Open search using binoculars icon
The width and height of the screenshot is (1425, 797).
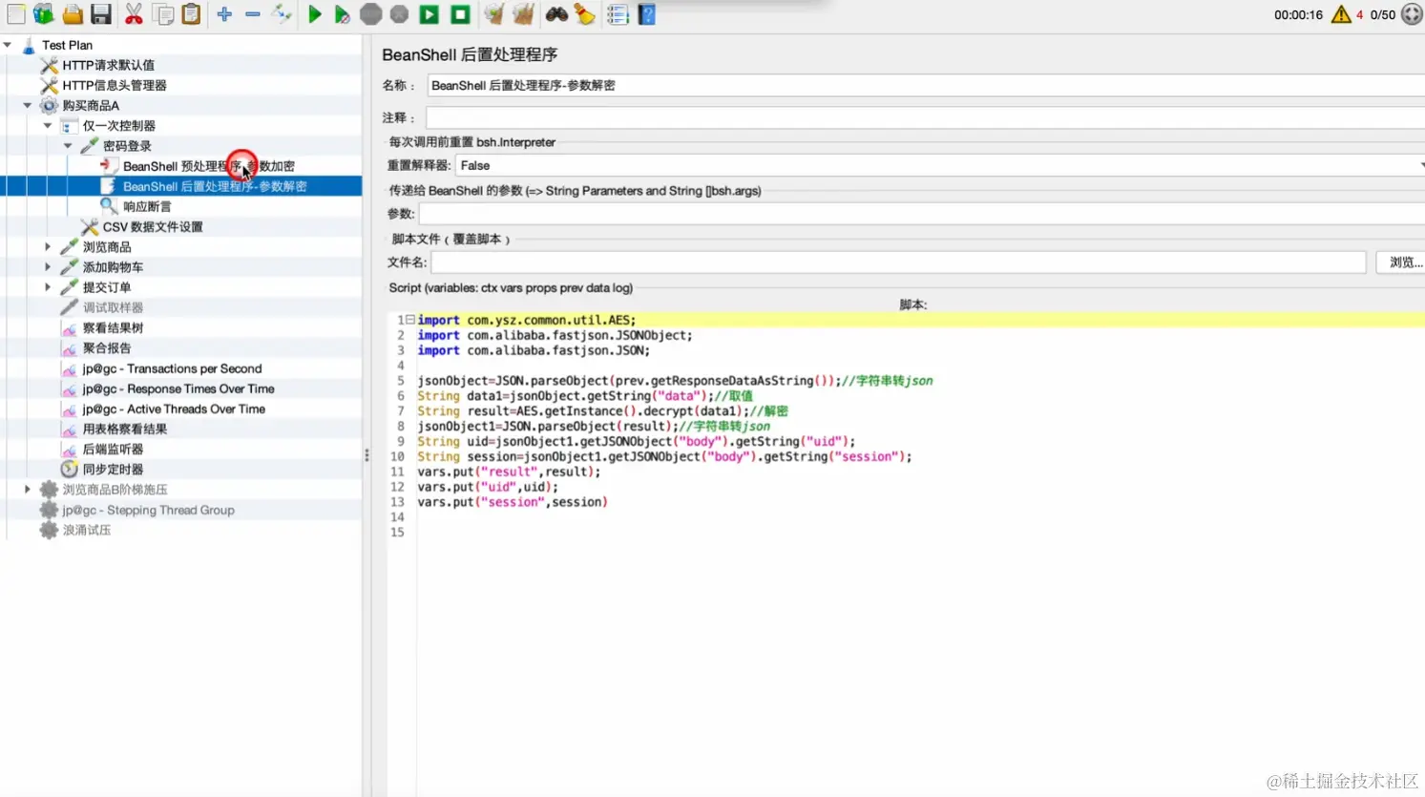tap(556, 14)
